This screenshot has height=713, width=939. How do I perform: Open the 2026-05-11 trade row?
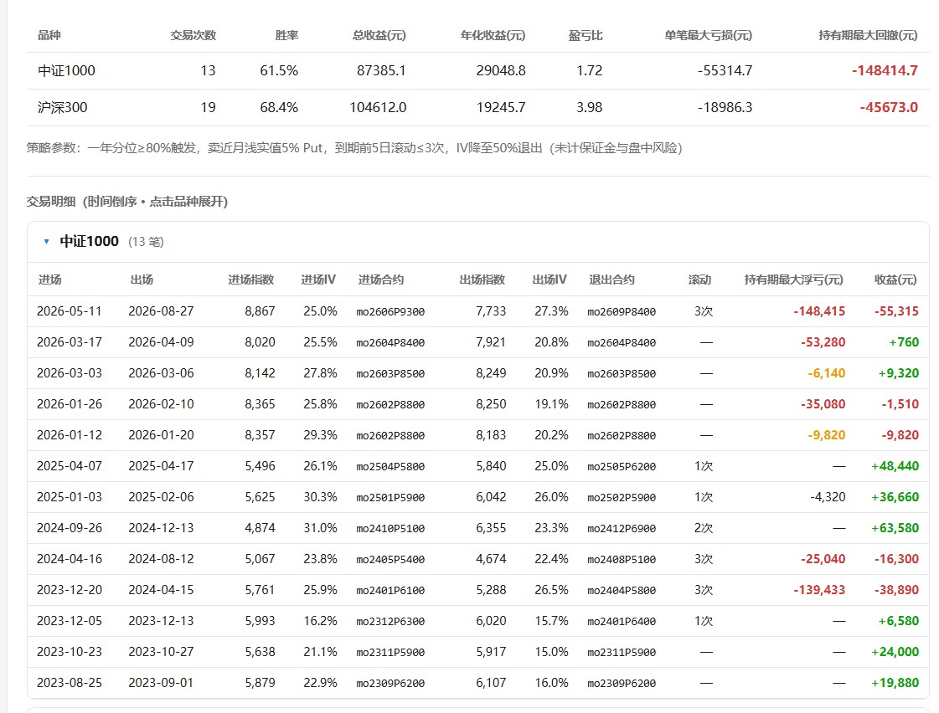[478, 311]
